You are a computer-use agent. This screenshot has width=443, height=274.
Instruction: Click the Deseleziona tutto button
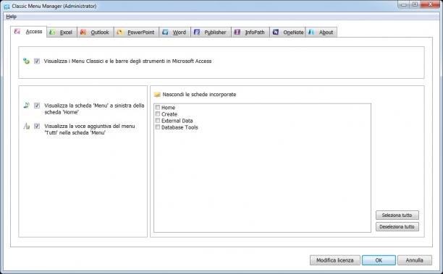[397, 226]
